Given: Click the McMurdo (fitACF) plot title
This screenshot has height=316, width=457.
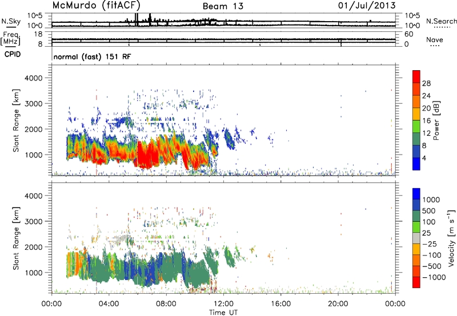Looking at the screenshot, I should [96, 6].
